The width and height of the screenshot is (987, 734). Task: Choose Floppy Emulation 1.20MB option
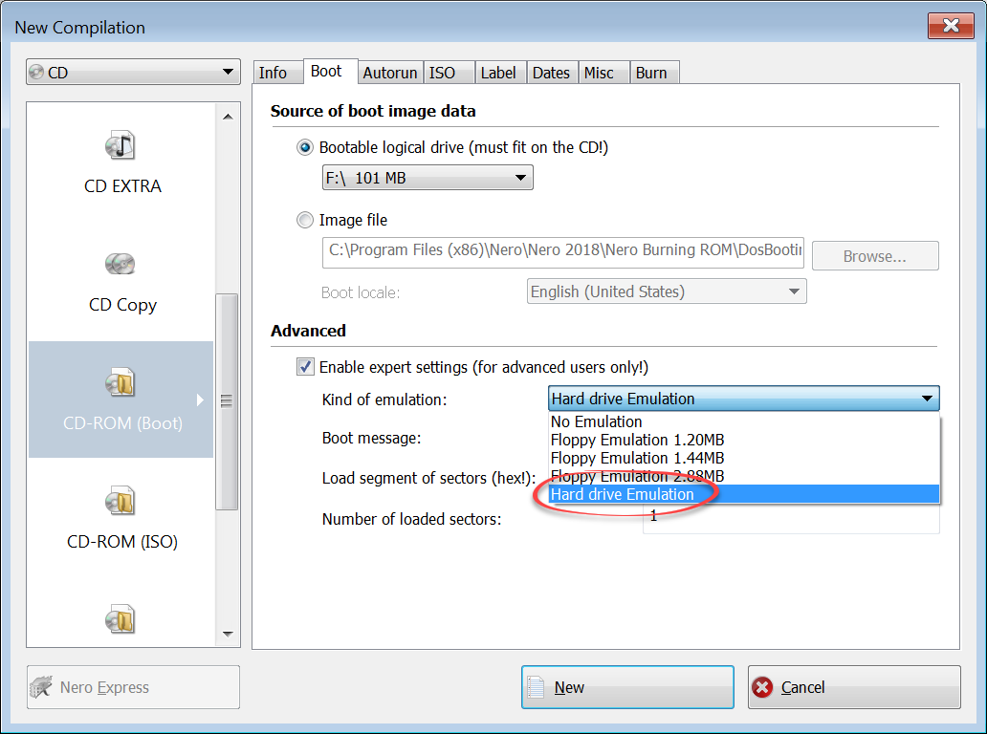[744, 440]
